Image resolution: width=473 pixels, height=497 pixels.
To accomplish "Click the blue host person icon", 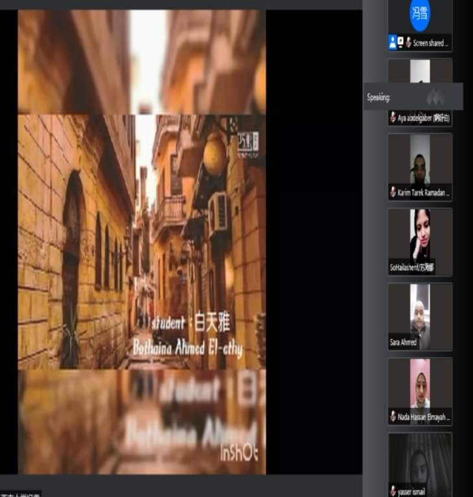I will point(393,43).
